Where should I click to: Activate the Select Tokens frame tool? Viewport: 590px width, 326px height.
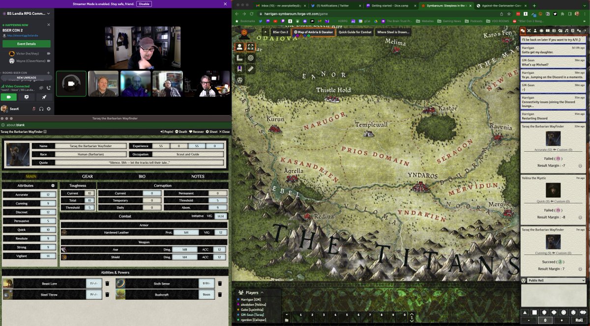[250, 47]
